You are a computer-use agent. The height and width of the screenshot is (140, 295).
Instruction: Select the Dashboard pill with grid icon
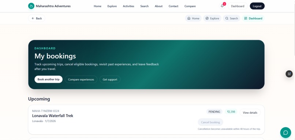253,18
